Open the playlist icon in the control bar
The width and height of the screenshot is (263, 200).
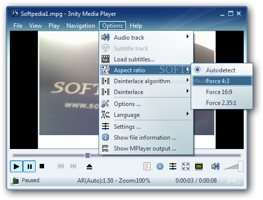pos(147,166)
